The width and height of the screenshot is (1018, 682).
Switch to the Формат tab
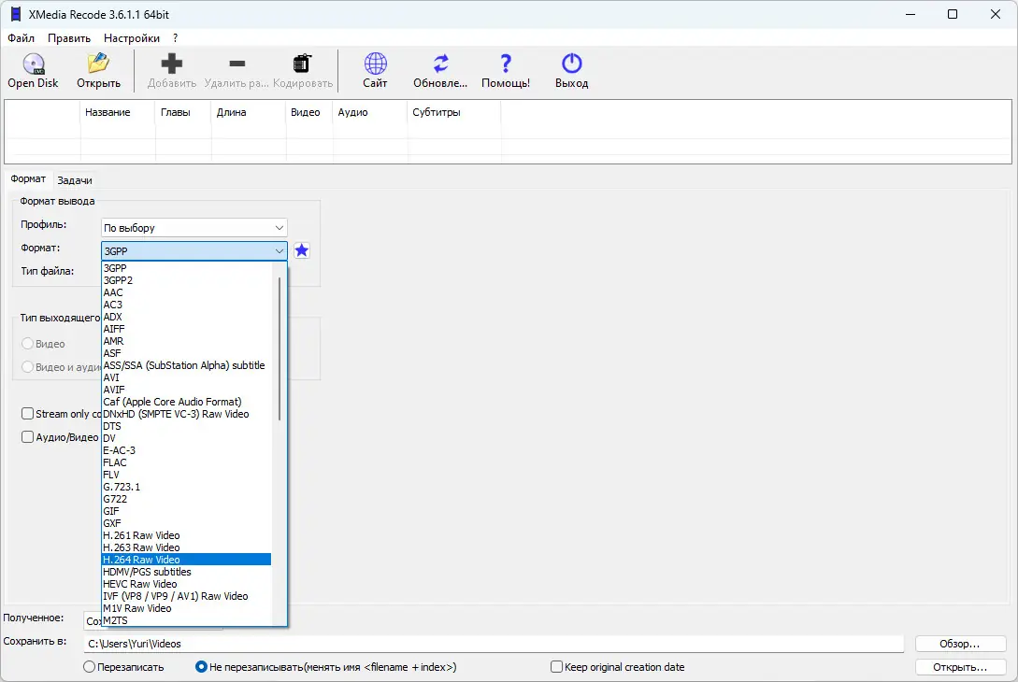(x=28, y=179)
